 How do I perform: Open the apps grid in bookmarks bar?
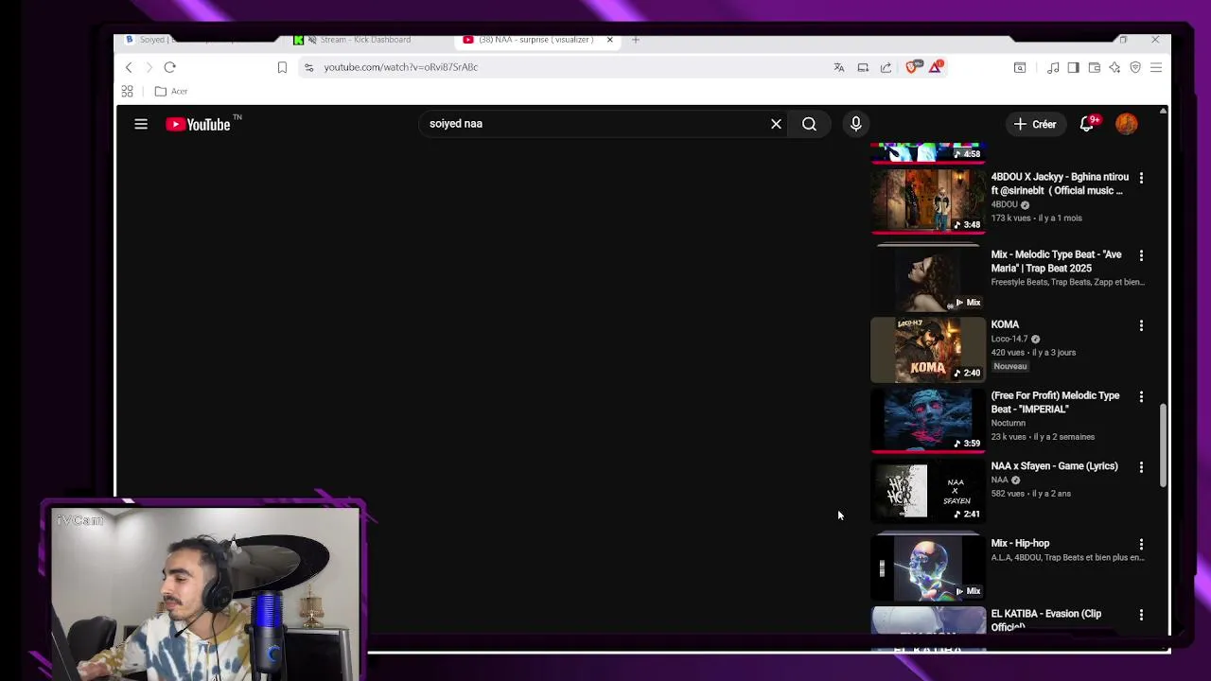click(127, 91)
